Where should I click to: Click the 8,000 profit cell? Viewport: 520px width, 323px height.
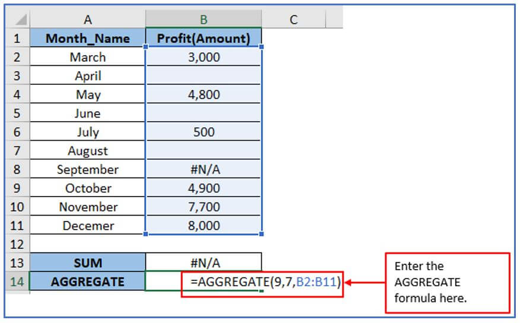(x=203, y=225)
